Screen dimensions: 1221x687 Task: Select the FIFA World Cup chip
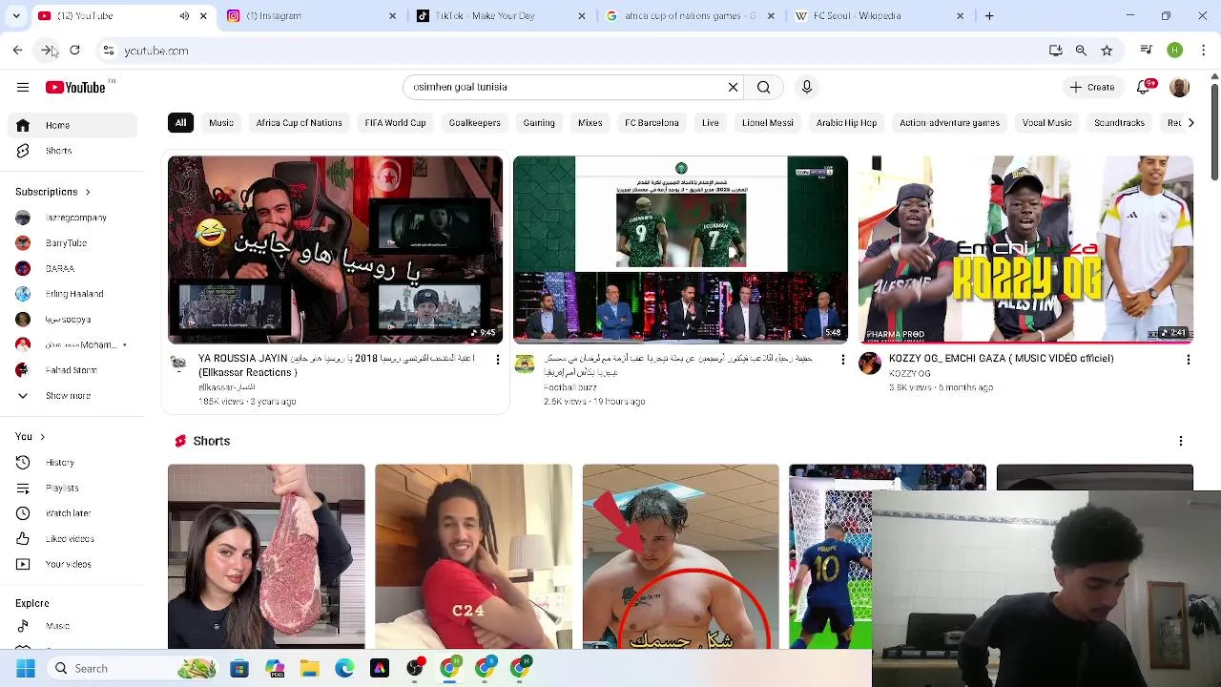pyautogui.click(x=395, y=123)
